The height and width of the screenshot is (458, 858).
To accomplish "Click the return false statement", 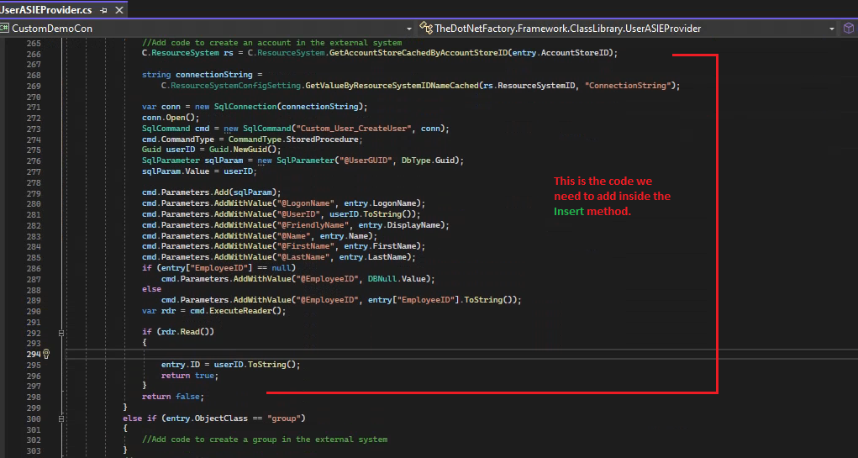I will pos(173,397).
